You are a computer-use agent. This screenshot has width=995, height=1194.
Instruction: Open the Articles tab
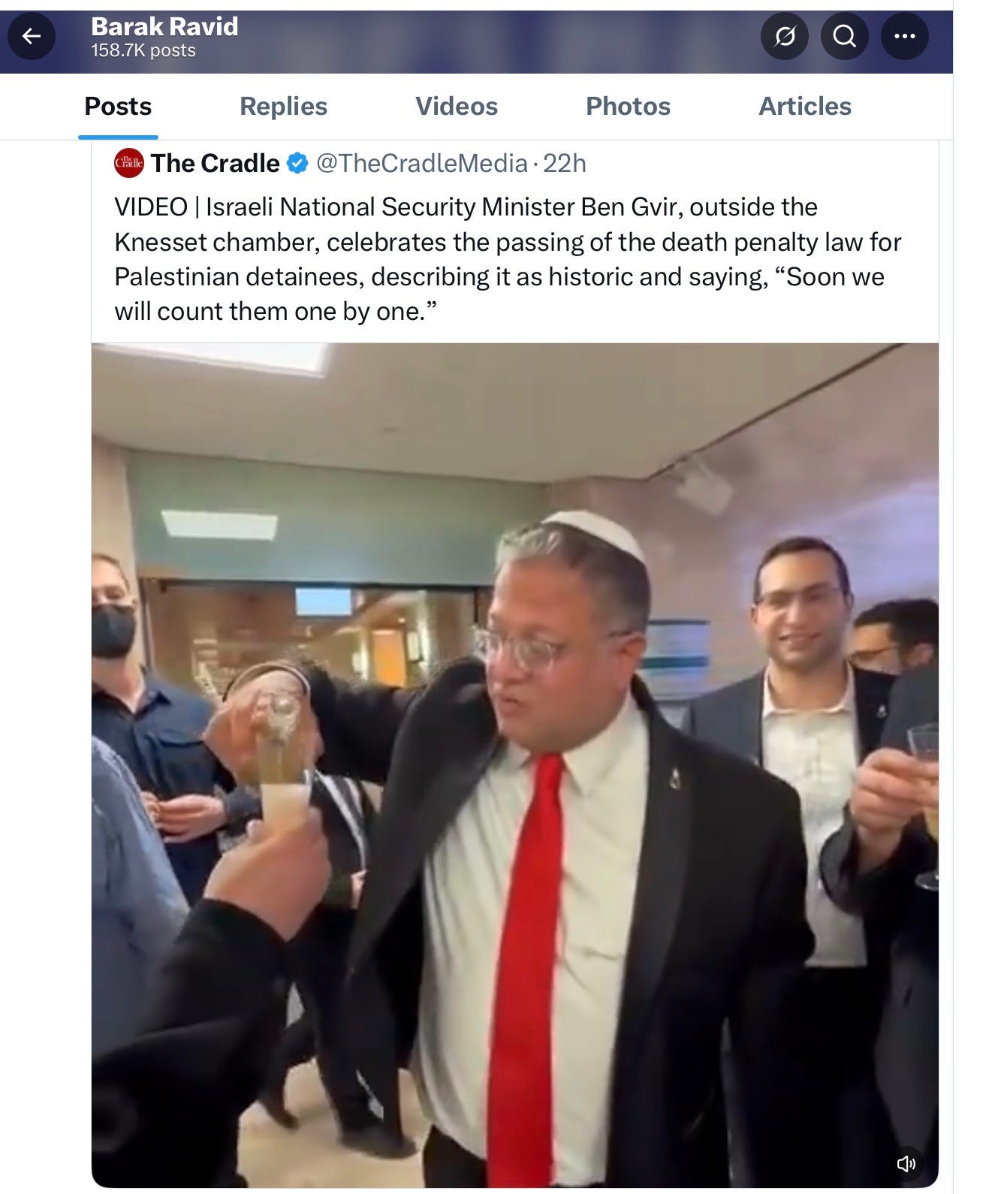tap(805, 107)
